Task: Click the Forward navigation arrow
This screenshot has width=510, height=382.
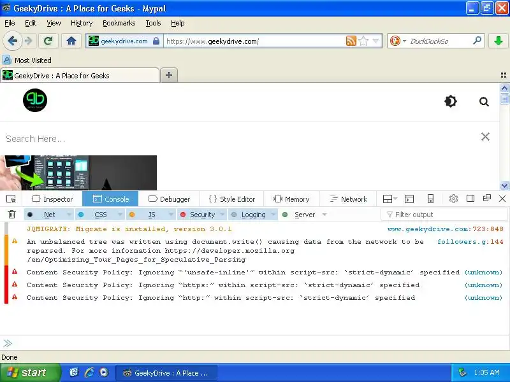Action: click(x=29, y=41)
